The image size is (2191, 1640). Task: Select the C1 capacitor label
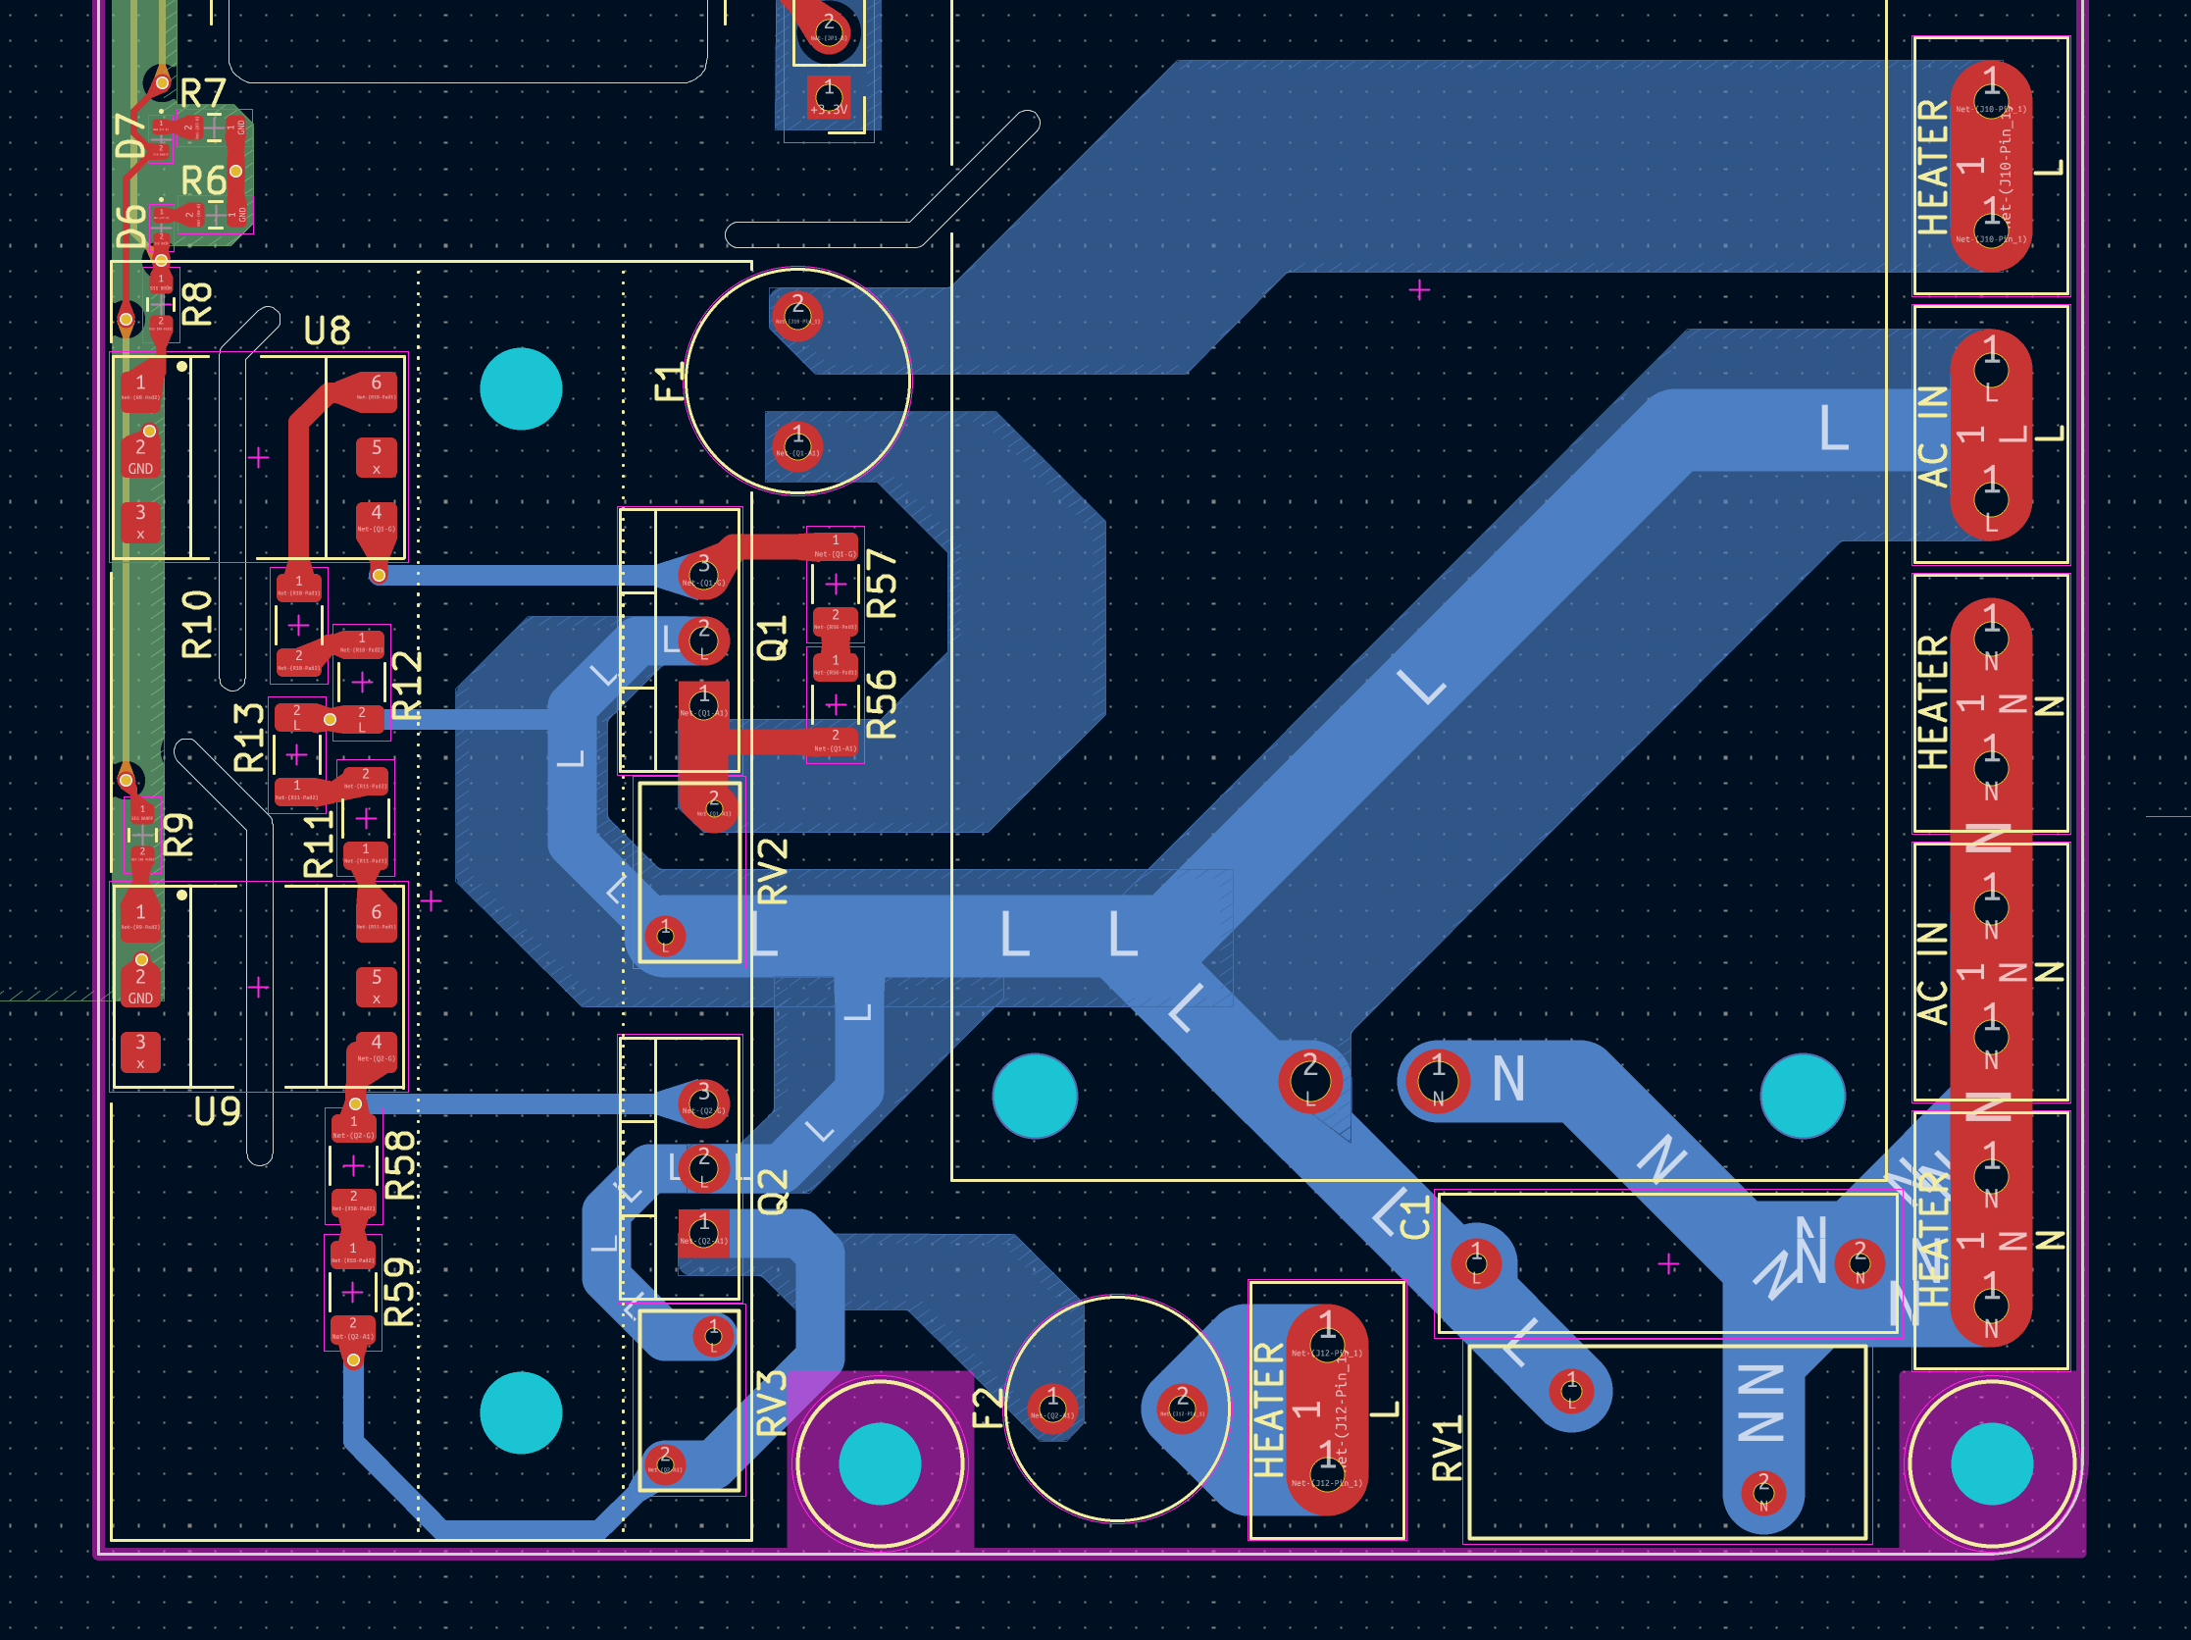point(1415,1216)
